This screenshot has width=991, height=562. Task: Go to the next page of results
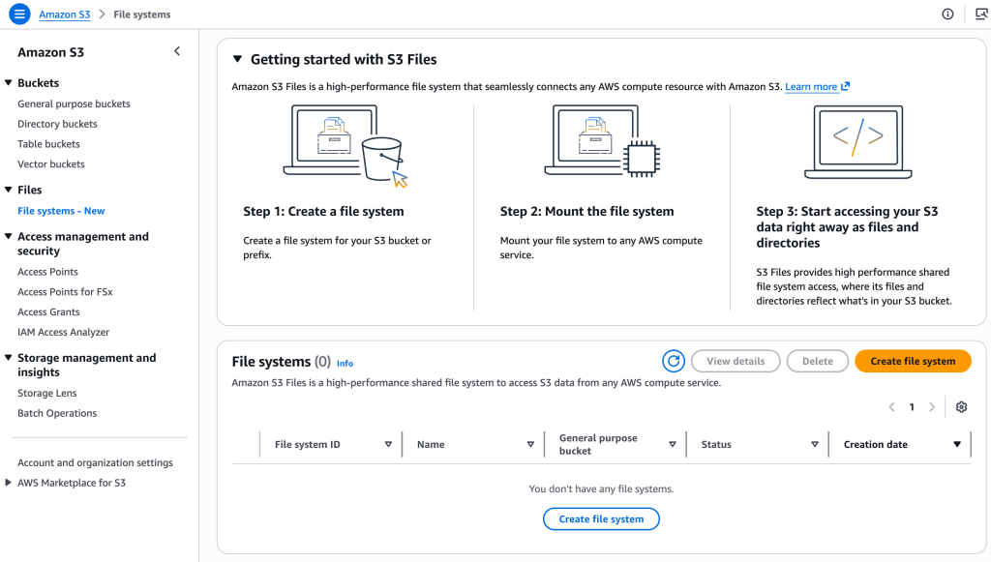[x=931, y=407]
